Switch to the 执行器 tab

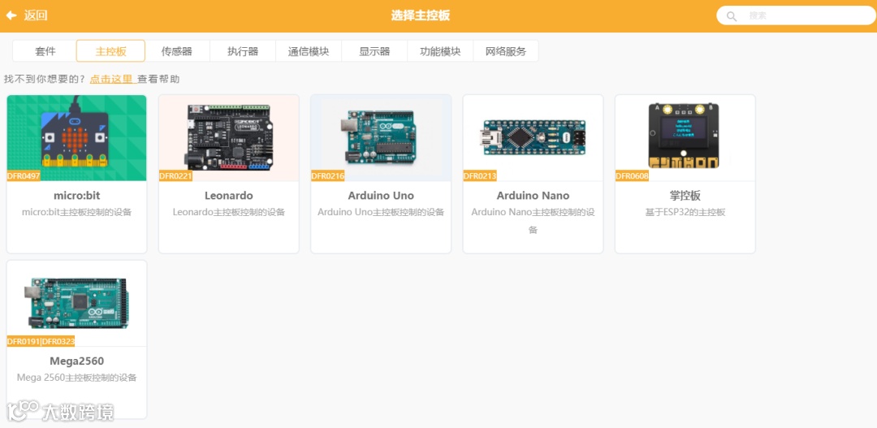[243, 51]
